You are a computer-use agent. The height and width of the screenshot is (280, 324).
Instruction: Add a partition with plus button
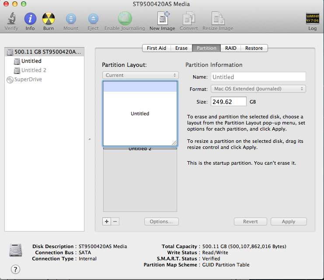click(107, 221)
